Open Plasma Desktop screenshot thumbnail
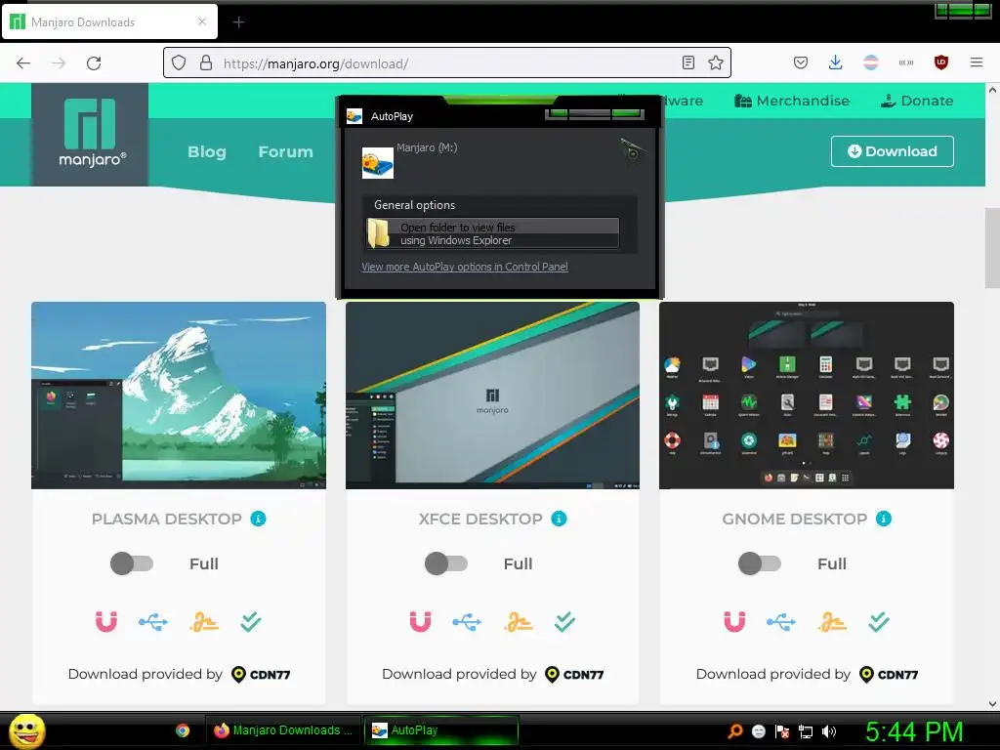Viewport: 1000px width, 750px height. click(x=179, y=396)
